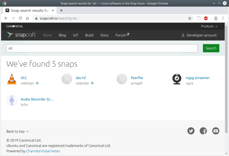This screenshot has width=229, height=156.
Task: Click the Audio Recorder microphone icon
Action: click(12, 100)
